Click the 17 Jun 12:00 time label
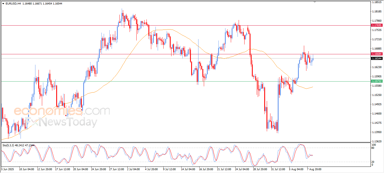The height and width of the screenshot is (173, 384). point(62,169)
